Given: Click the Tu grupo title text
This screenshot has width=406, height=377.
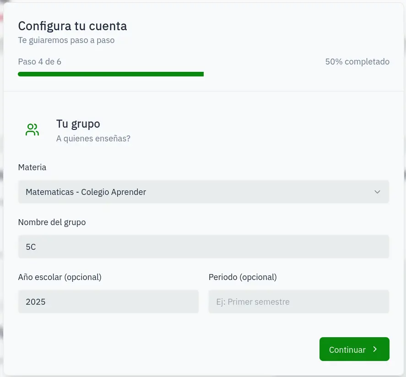Looking at the screenshot, I should 78,124.
